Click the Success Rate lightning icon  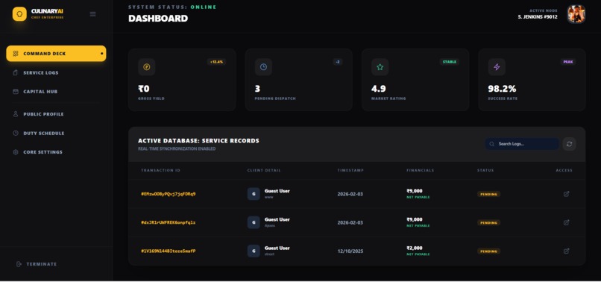497,67
